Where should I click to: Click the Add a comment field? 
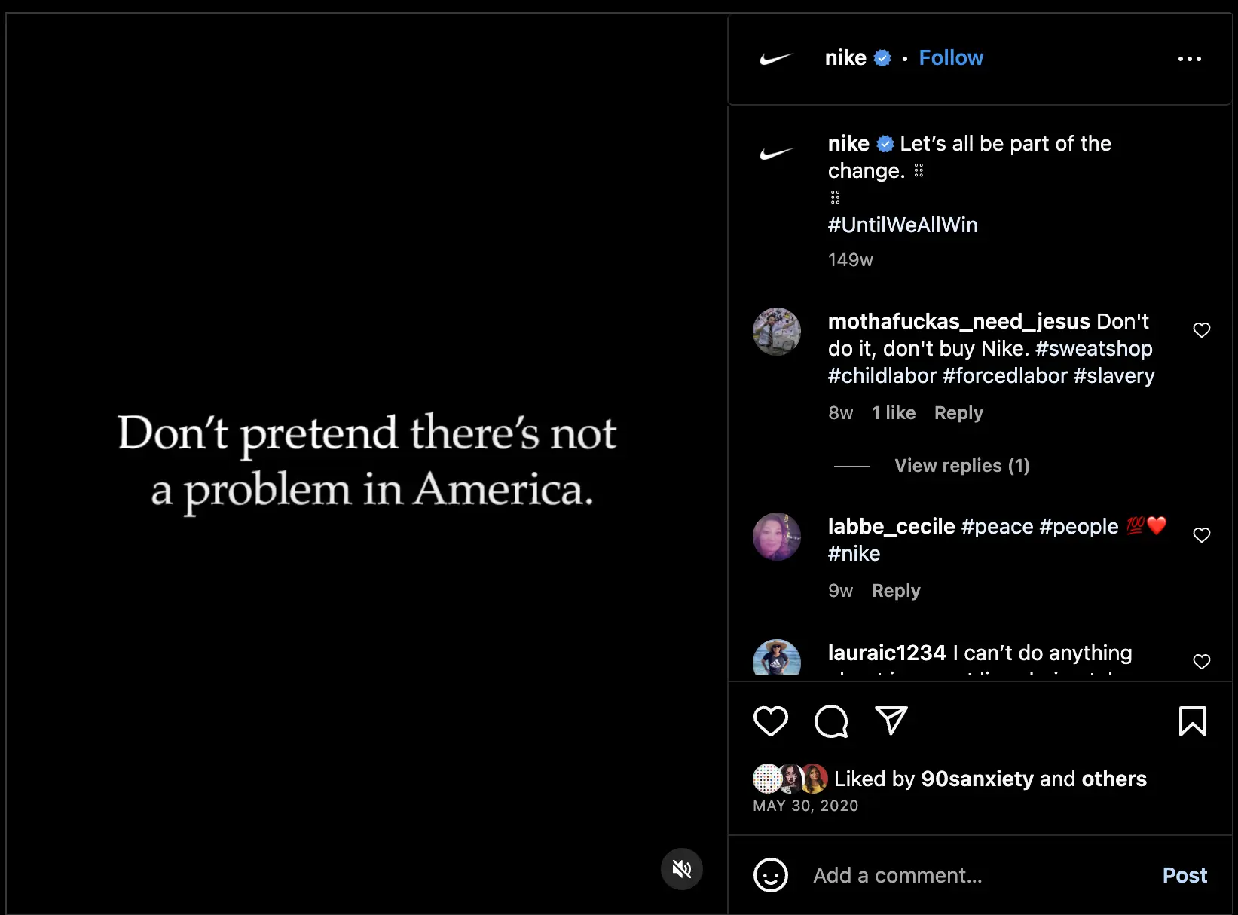897,875
